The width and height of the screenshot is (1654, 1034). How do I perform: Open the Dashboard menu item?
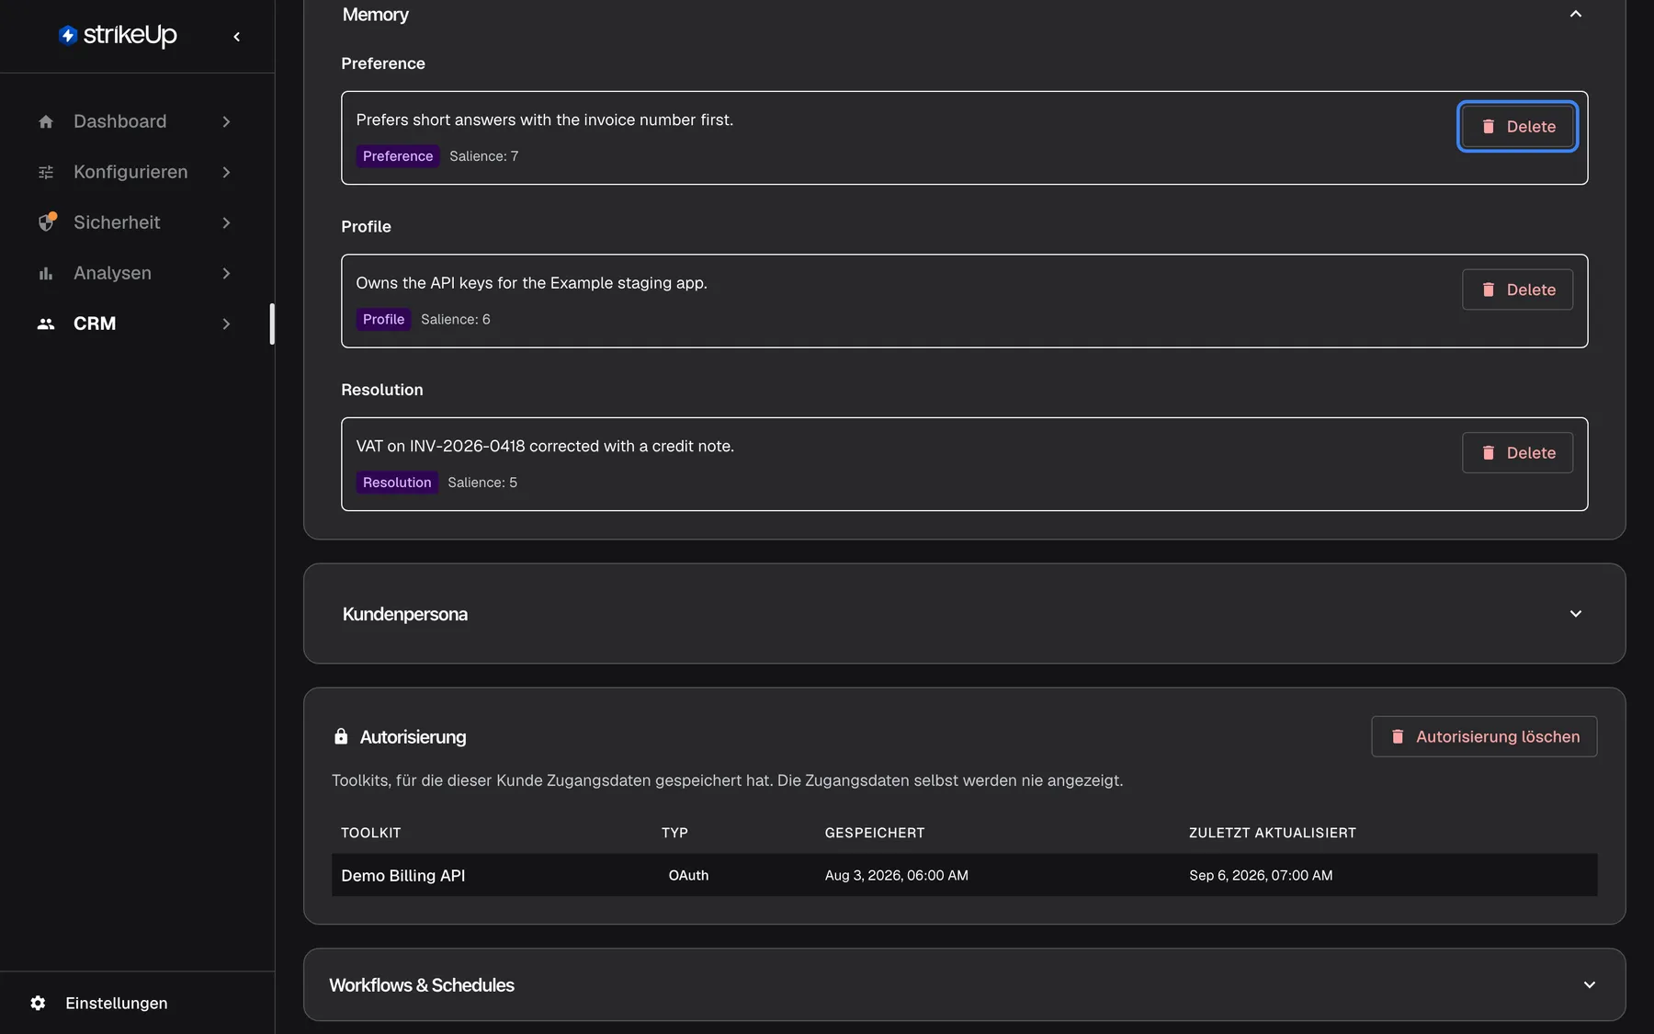tap(135, 121)
